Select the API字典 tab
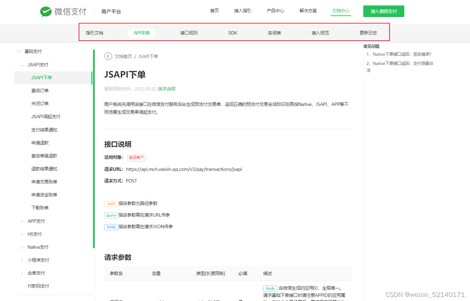Image resolution: width=470 pixels, height=301 pixels. coord(142,33)
